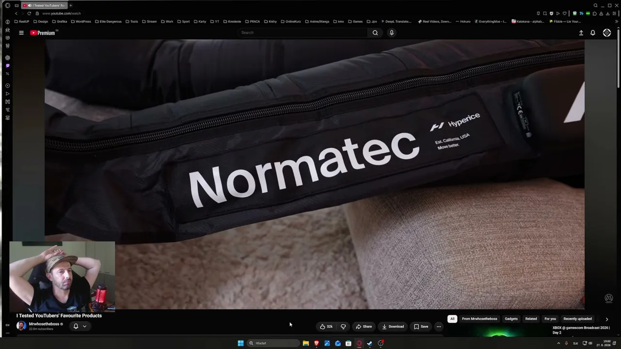Open the Hokuro bookmark
Screen dimensions: 621x349
pyautogui.click(x=463, y=21)
